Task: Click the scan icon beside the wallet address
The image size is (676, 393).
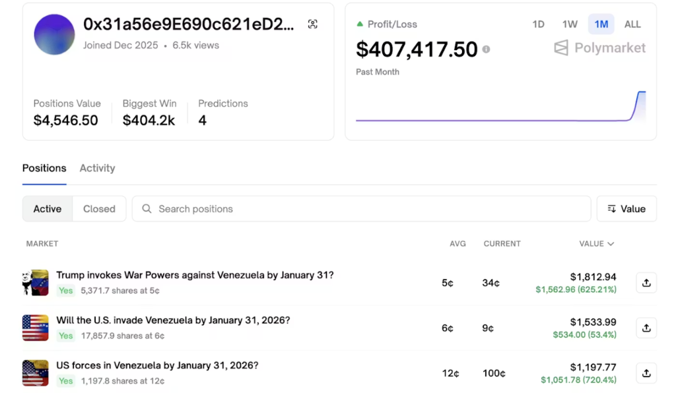Action: coord(312,22)
